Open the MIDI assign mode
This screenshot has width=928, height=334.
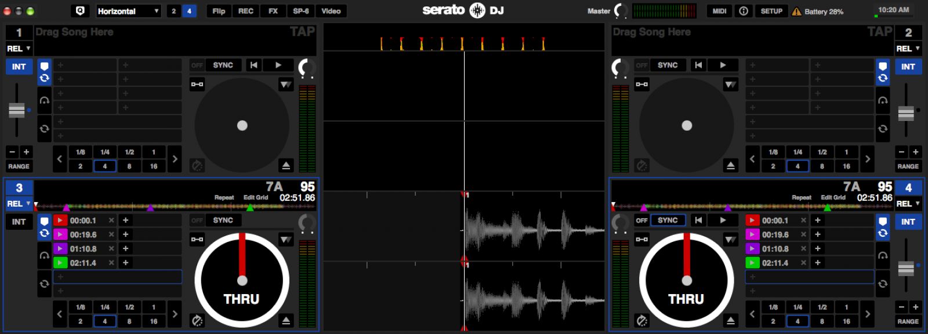coord(720,11)
